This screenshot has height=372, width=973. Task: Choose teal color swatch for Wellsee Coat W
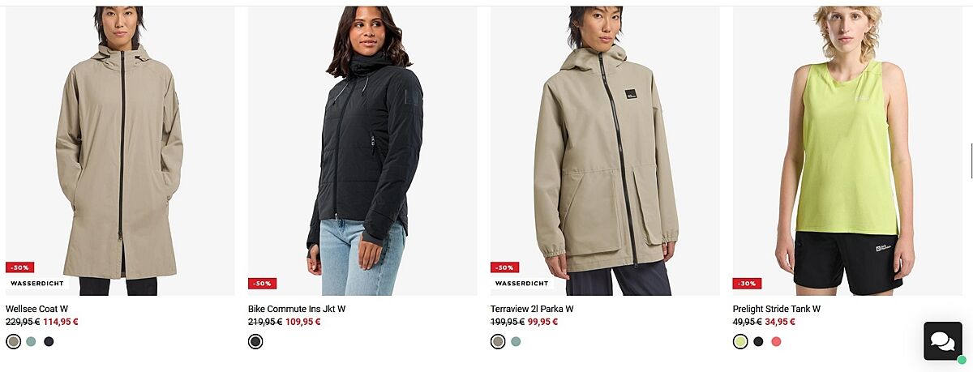coord(31,342)
